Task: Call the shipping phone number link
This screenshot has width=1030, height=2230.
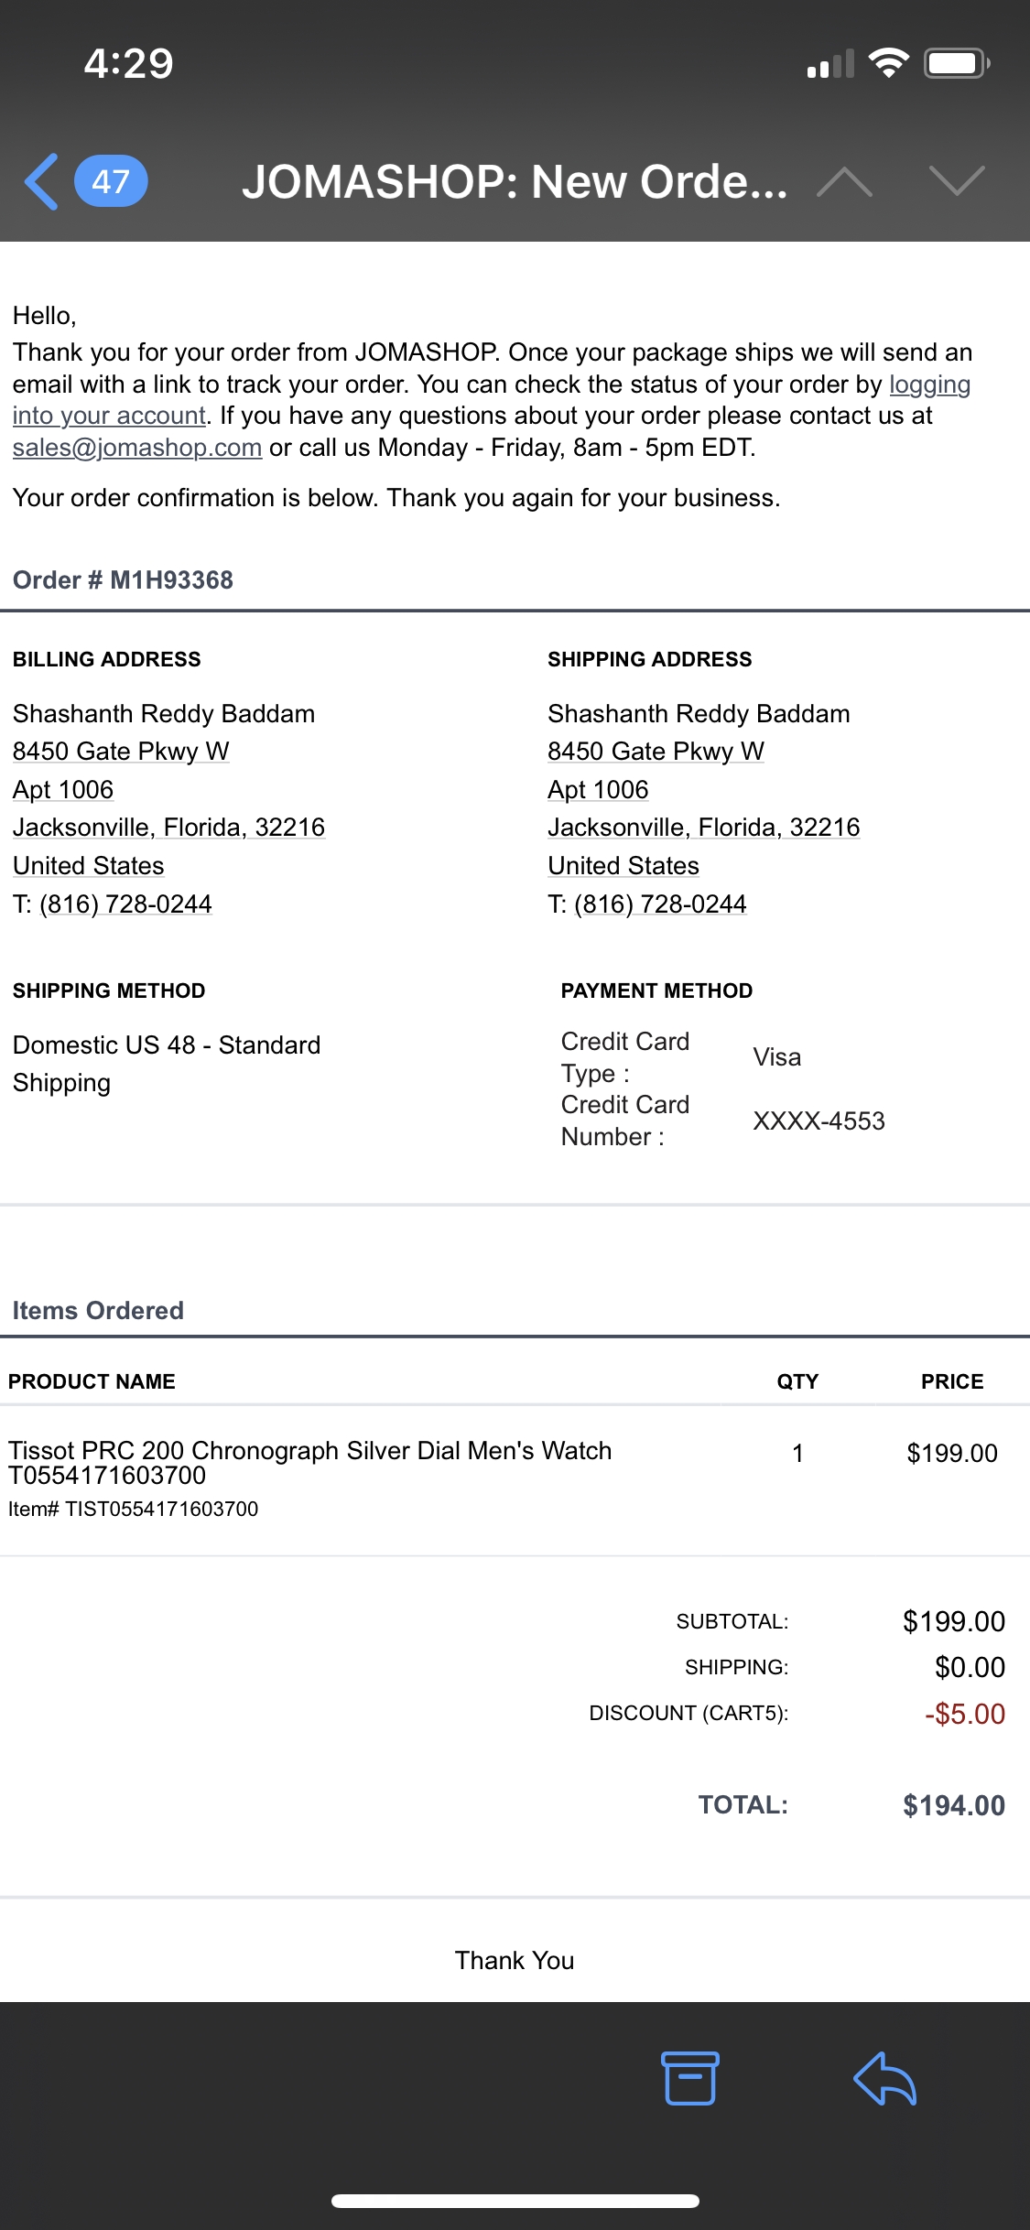Action: coord(660,904)
